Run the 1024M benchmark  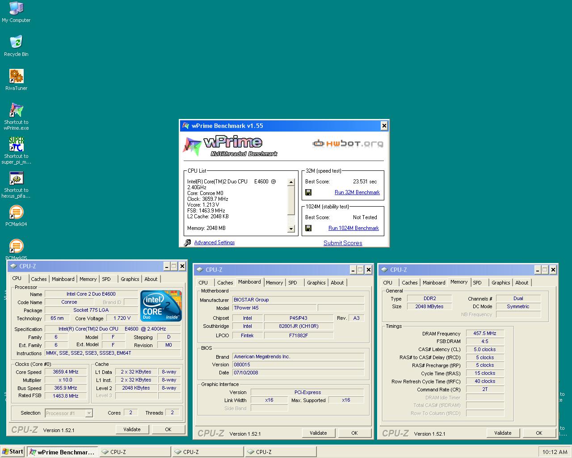click(353, 228)
